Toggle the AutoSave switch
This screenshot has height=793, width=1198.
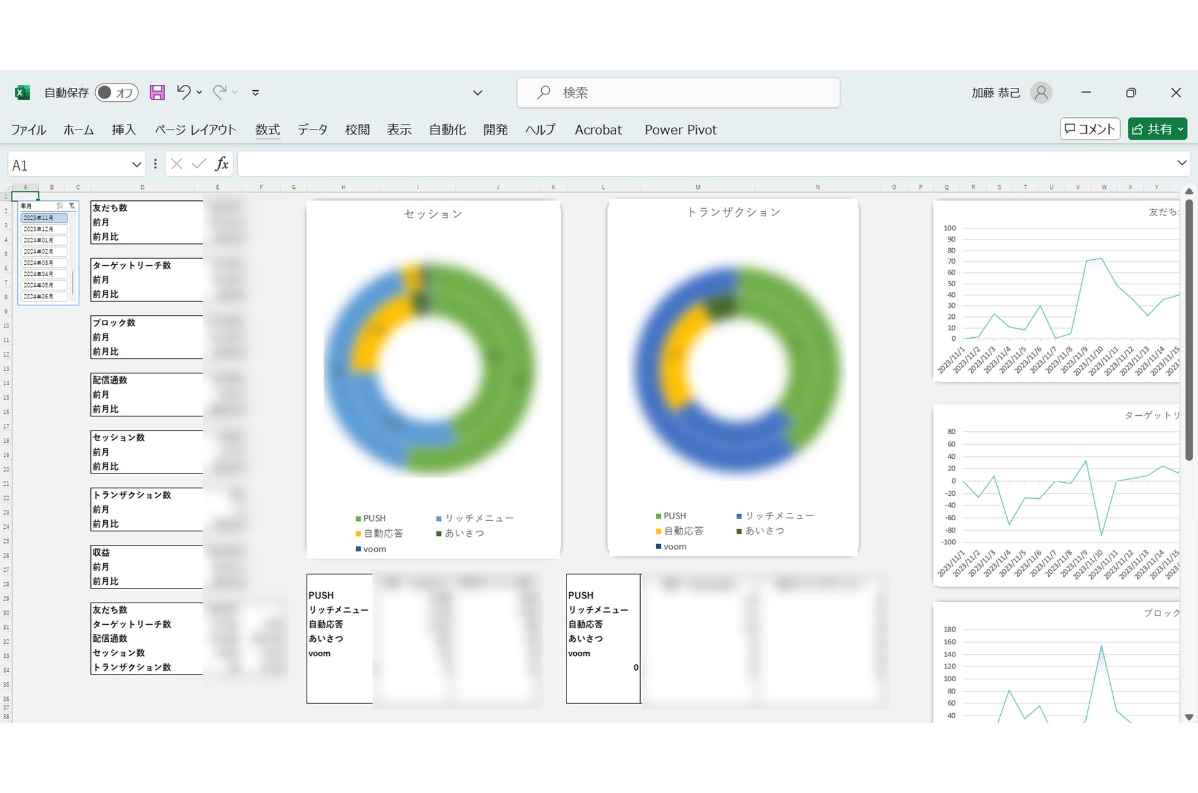click(116, 93)
